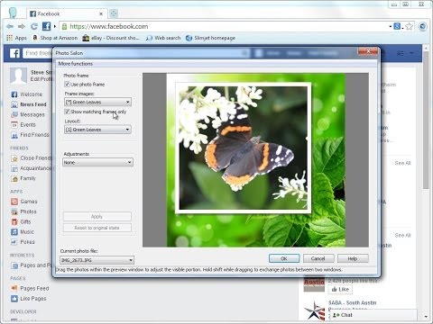Click the search engine icon in address bar
This screenshot has width=433, height=324.
point(397,26)
